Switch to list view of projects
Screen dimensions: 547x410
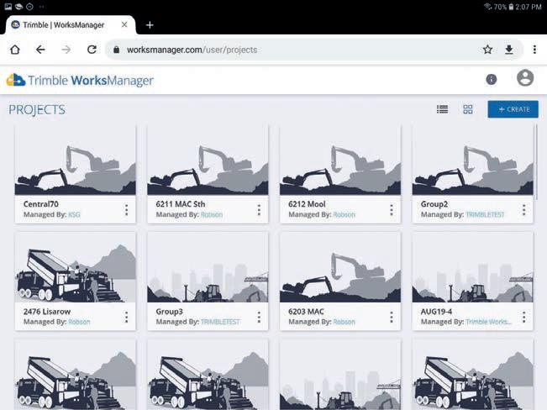[x=442, y=109]
